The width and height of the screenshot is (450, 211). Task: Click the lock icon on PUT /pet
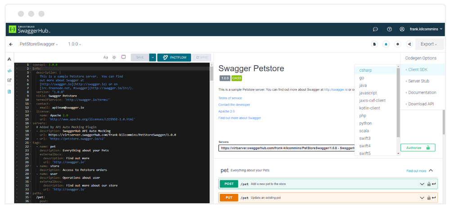tap(429, 198)
